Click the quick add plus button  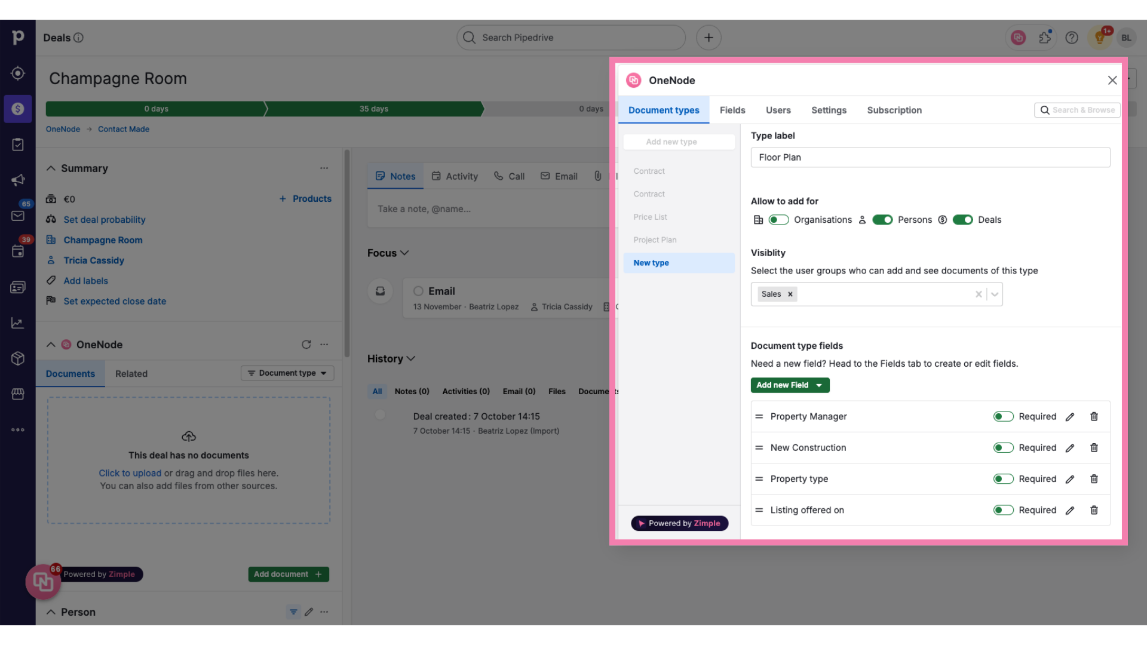click(709, 38)
